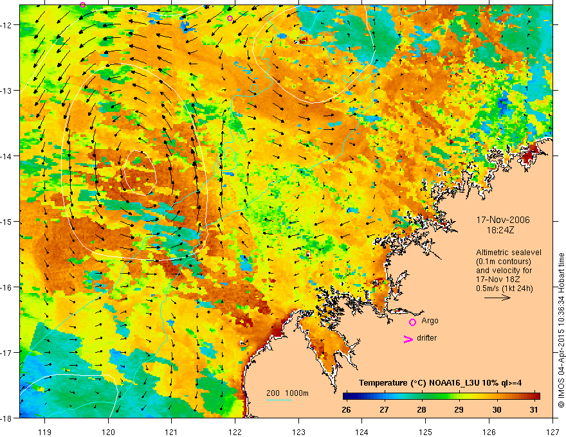Click the "0.5m/s (1kt 24h)" text

[504, 289]
